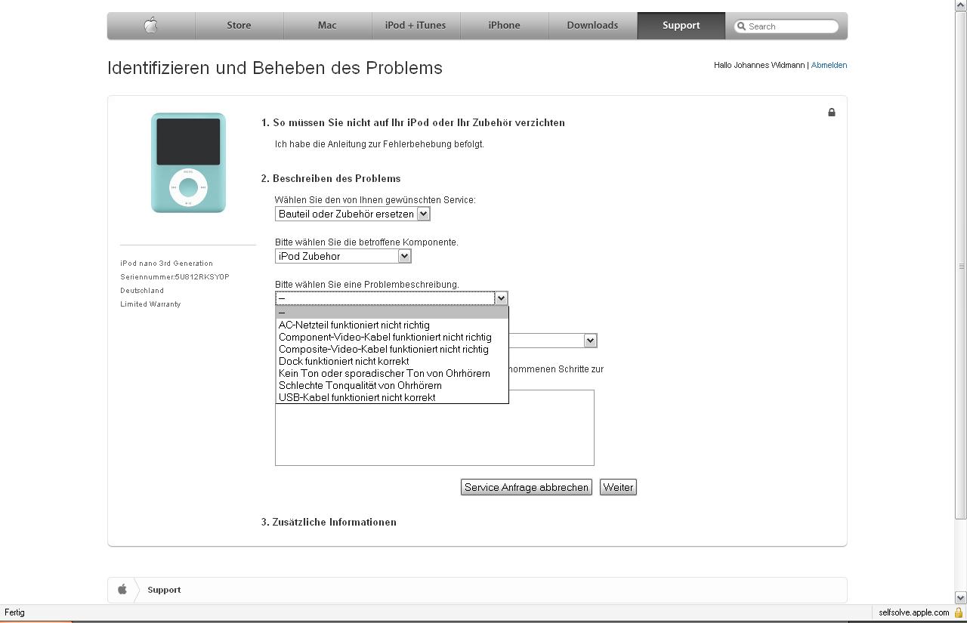Viewport: 967px width, 623px height.
Task: Go to the iPod + iTunes tab
Action: click(x=416, y=26)
